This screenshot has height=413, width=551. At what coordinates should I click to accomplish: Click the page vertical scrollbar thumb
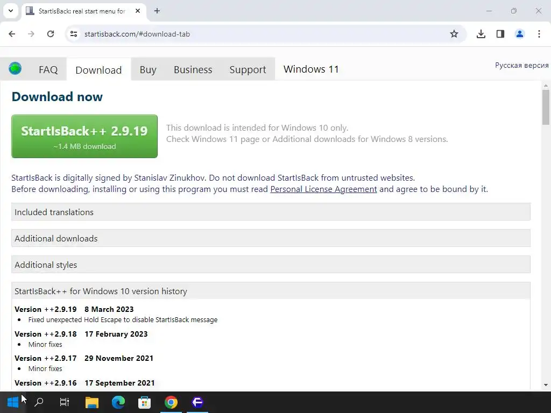coord(546,107)
